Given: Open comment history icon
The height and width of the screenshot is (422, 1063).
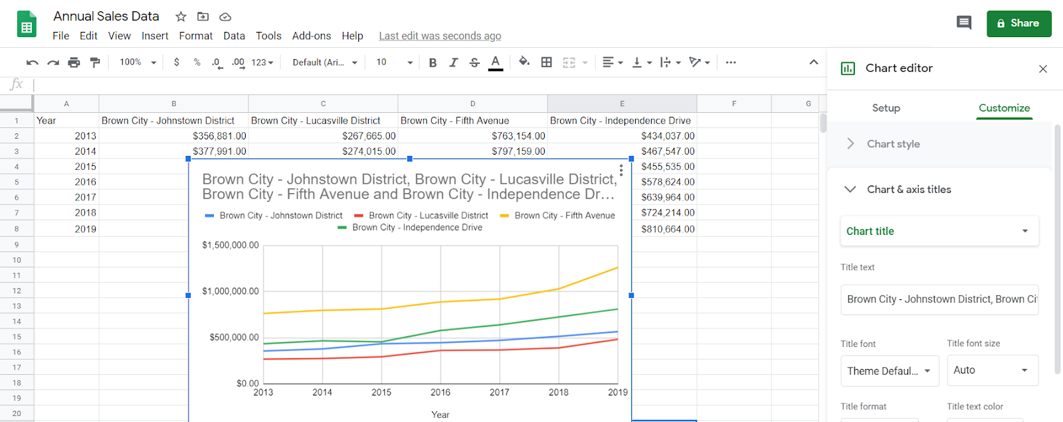Looking at the screenshot, I should point(963,23).
